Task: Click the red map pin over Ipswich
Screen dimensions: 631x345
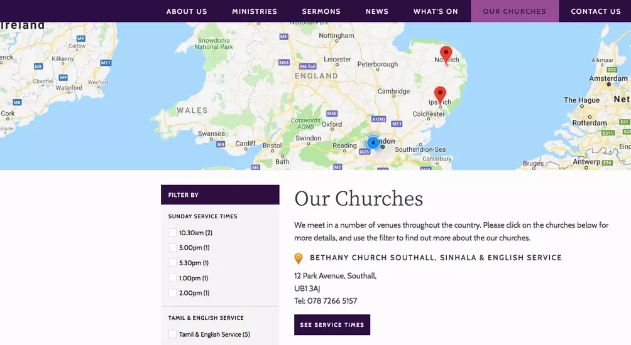Action: [x=440, y=95]
